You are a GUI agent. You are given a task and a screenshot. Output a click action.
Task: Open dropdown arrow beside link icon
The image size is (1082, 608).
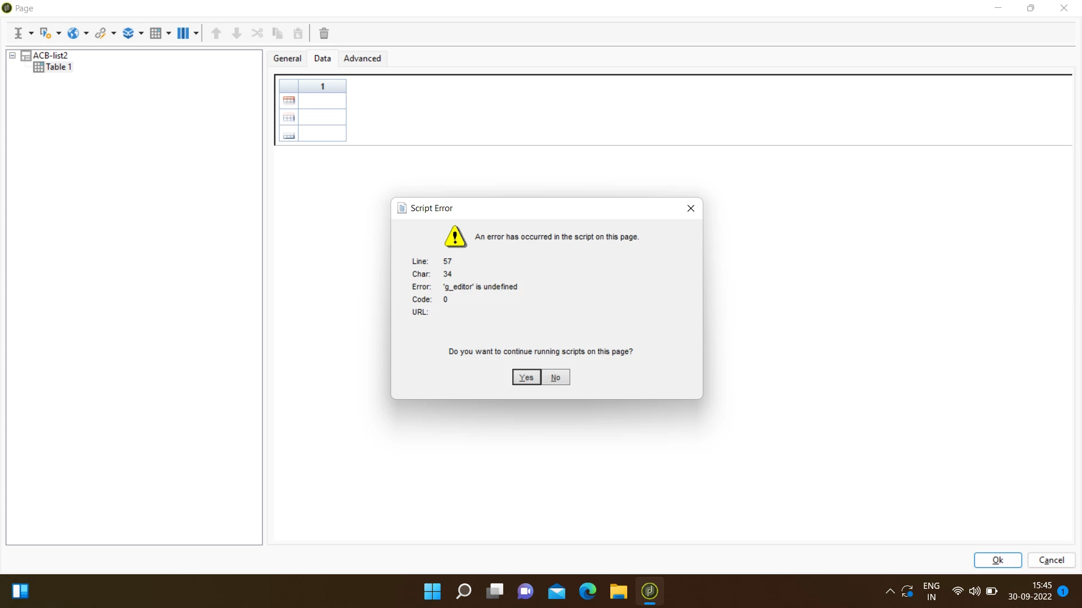coord(114,33)
